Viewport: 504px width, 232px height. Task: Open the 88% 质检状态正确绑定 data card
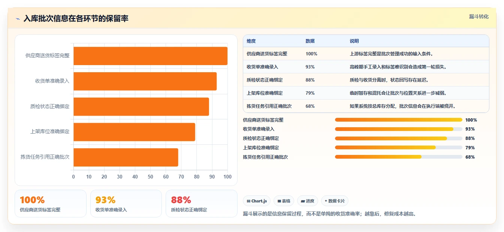(x=202, y=204)
